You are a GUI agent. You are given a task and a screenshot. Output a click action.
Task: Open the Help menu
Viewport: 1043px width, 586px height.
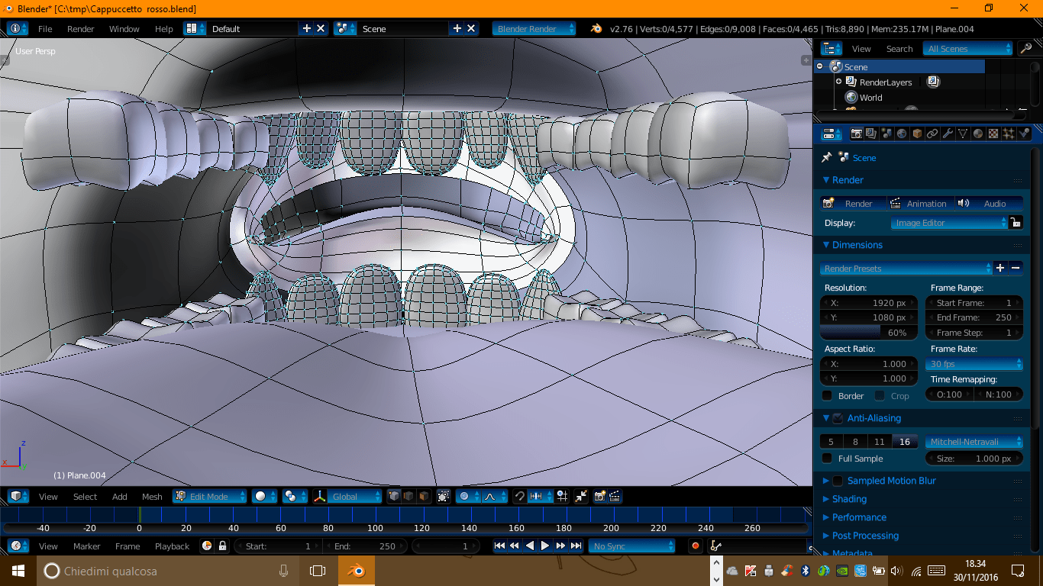[x=163, y=28]
